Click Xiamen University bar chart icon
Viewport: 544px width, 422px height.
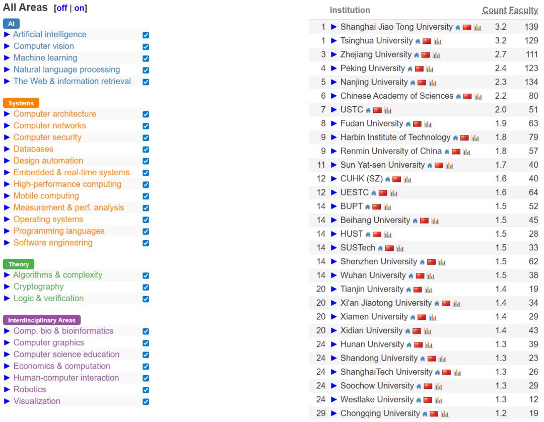[433, 318]
